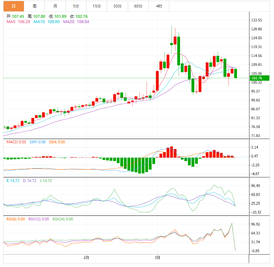Click the MACD:0.00 indicator label

coord(16,142)
